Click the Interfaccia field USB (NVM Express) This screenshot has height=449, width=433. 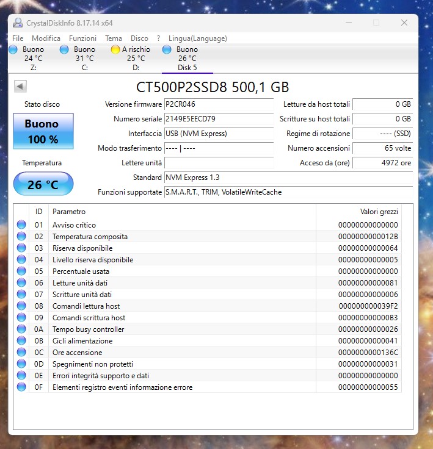click(x=219, y=134)
